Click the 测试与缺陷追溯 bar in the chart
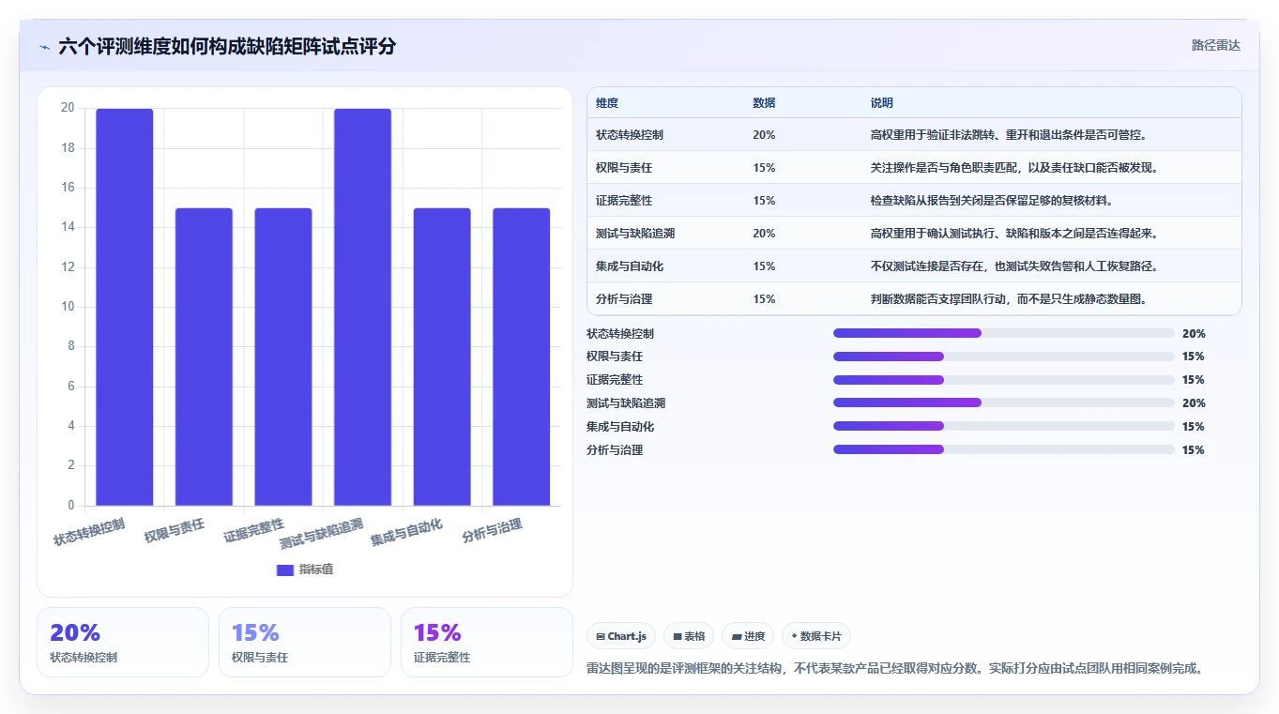1279x714 pixels. coord(362,307)
